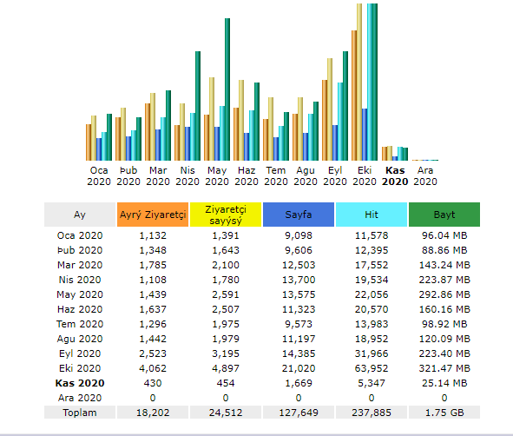Select the Nis 2020 chart label
Viewport: 513px width, 436px height.
coord(187,175)
